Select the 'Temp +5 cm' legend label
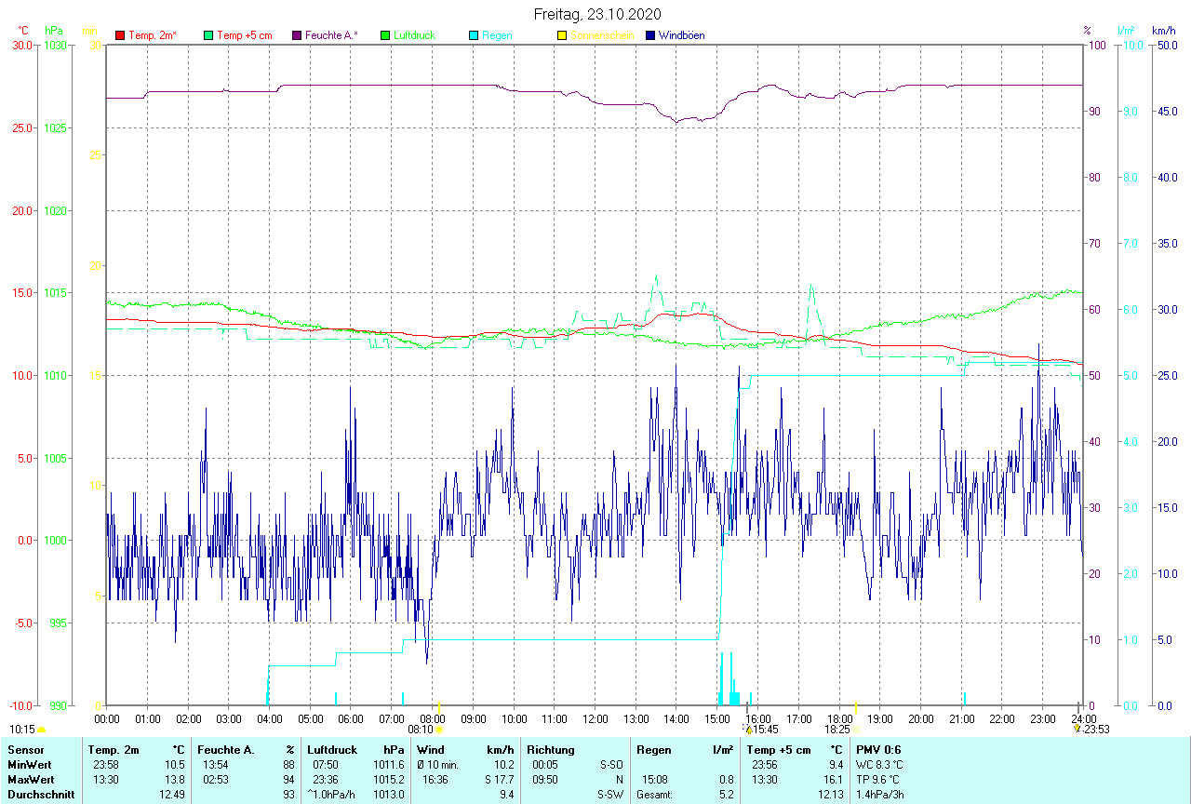This screenshot has width=1191, height=804. pyautogui.click(x=244, y=35)
